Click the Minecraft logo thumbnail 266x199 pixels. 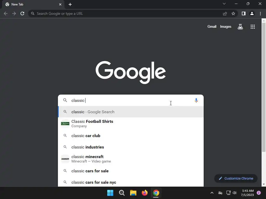pyautogui.click(x=65, y=159)
